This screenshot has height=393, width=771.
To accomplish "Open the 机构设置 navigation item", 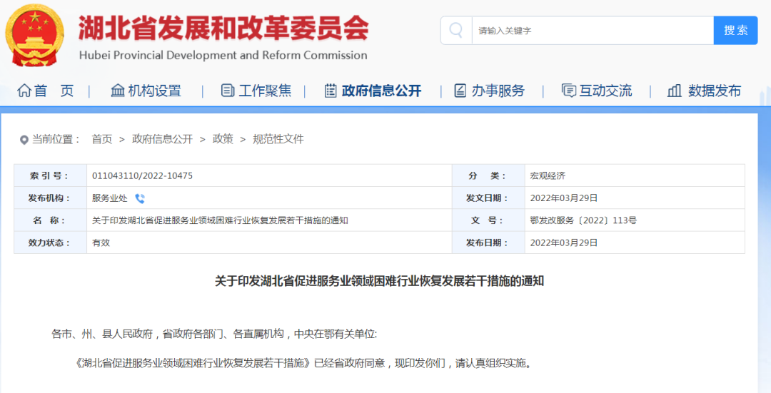I will coord(154,91).
